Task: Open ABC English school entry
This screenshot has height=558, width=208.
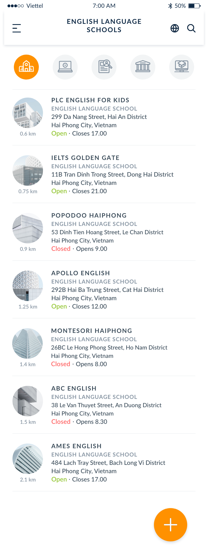Action: (74, 389)
